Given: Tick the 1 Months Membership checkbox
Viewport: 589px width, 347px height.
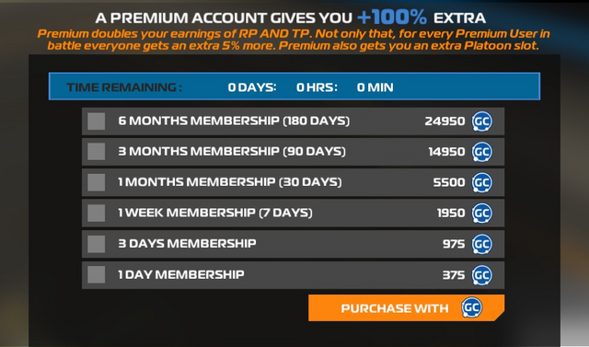Looking at the screenshot, I should [96, 182].
